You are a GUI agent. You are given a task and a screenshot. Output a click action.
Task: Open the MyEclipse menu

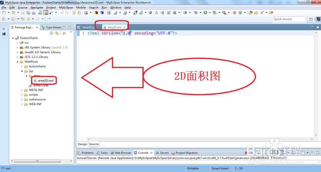(66, 8)
